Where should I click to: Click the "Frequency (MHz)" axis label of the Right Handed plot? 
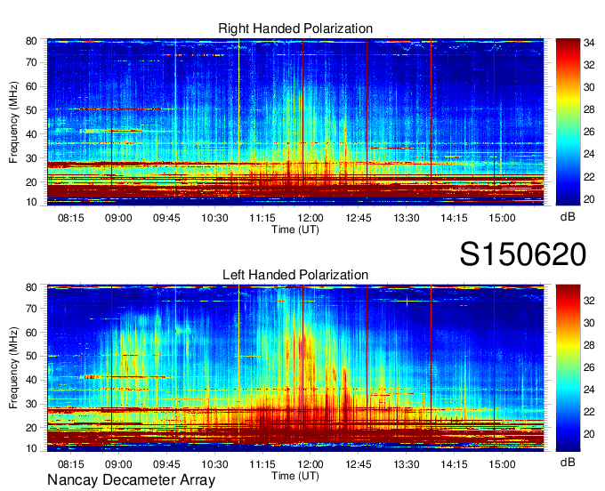[13, 122]
